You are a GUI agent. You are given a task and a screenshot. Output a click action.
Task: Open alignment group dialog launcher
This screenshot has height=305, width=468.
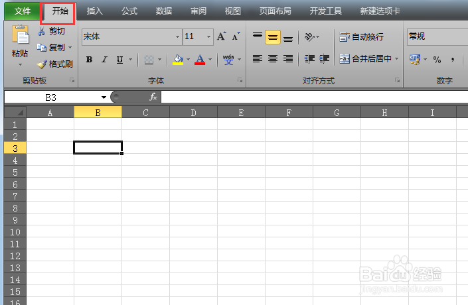(397, 80)
